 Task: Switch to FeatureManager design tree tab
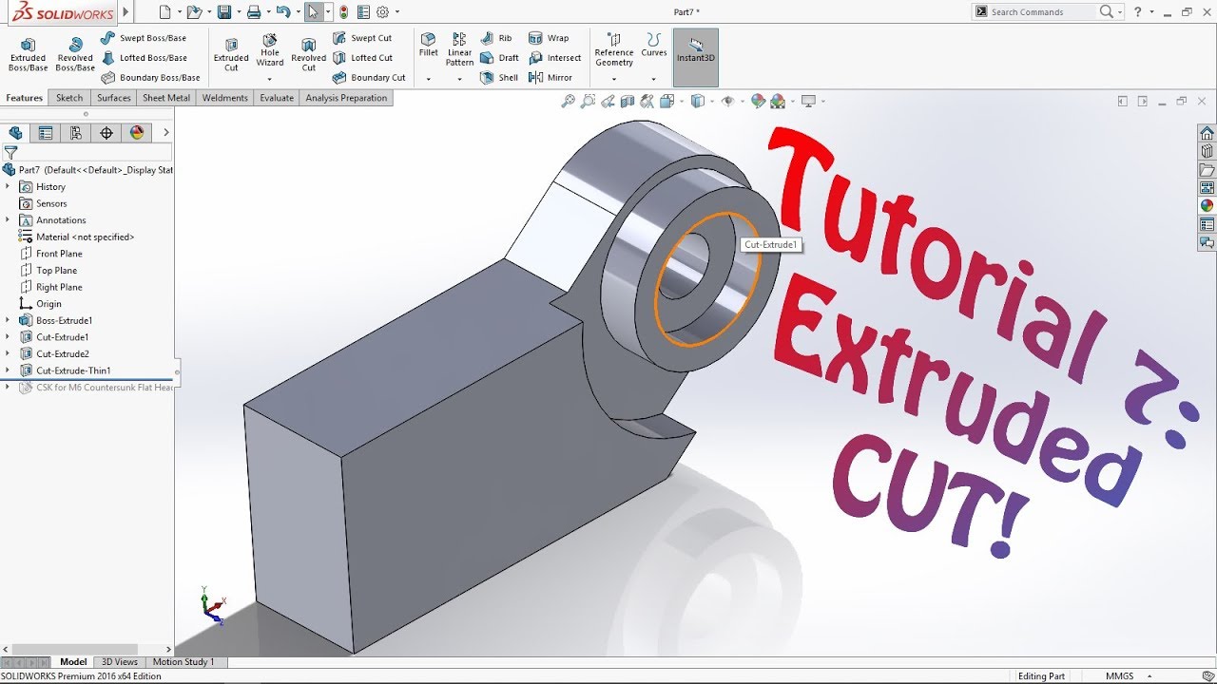tap(15, 133)
